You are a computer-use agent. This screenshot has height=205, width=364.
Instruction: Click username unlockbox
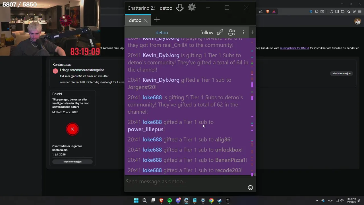click(x=228, y=150)
